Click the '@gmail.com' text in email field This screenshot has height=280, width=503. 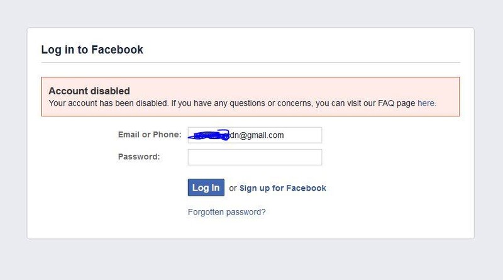point(262,135)
